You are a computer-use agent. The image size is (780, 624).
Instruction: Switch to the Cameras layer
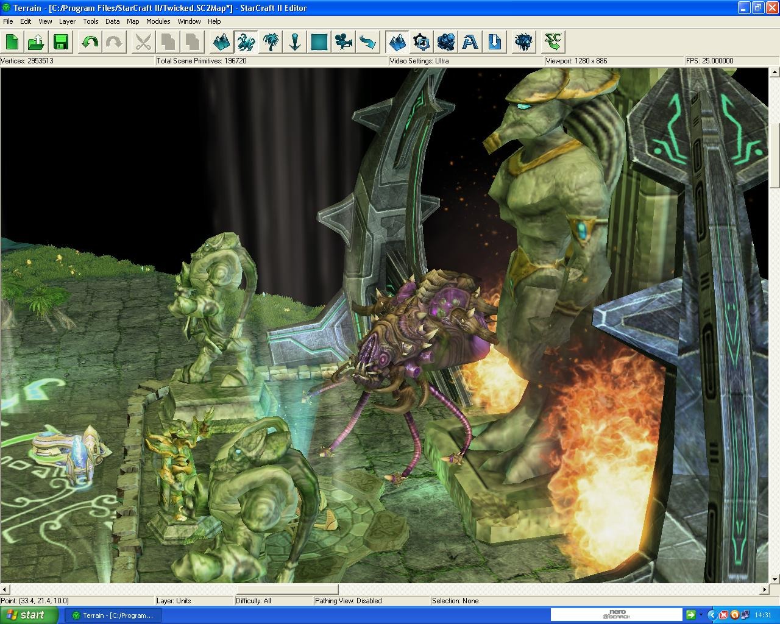(x=344, y=42)
